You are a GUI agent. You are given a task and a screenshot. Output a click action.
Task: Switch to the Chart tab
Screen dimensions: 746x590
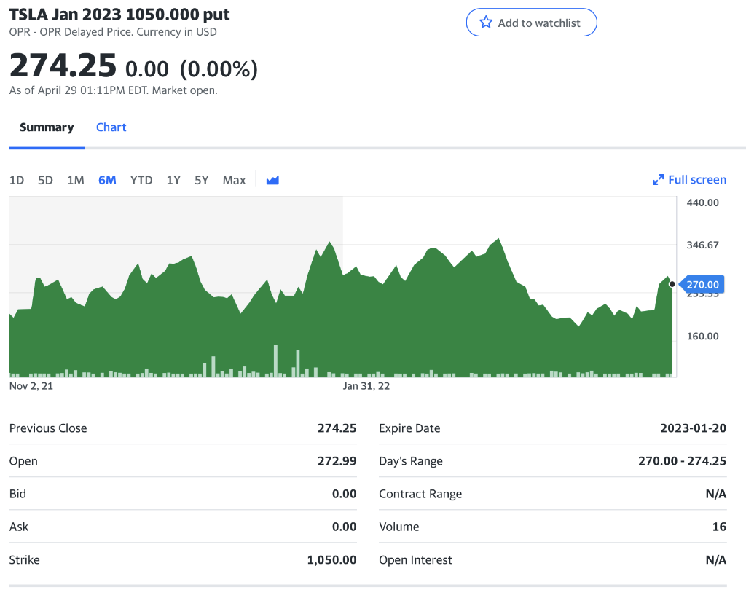111,127
